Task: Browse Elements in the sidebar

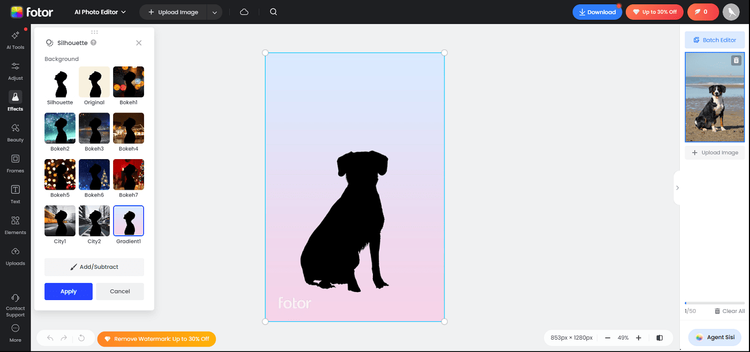Action: click(16, 224)
